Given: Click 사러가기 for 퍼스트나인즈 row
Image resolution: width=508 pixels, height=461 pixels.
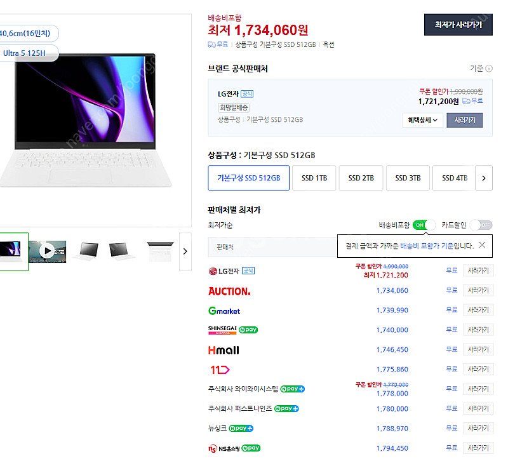Looking at the screenshot, I should point(478,408).
